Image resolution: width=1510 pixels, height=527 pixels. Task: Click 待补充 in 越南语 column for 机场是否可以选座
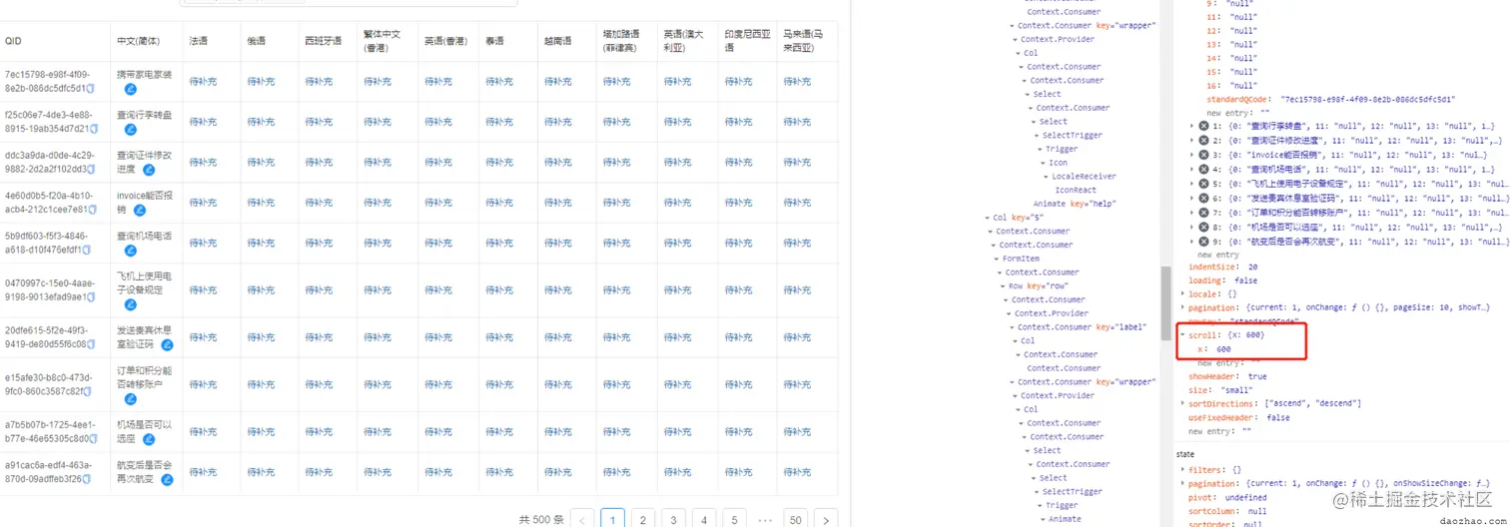pyautogui.click(x=558, y=431)
